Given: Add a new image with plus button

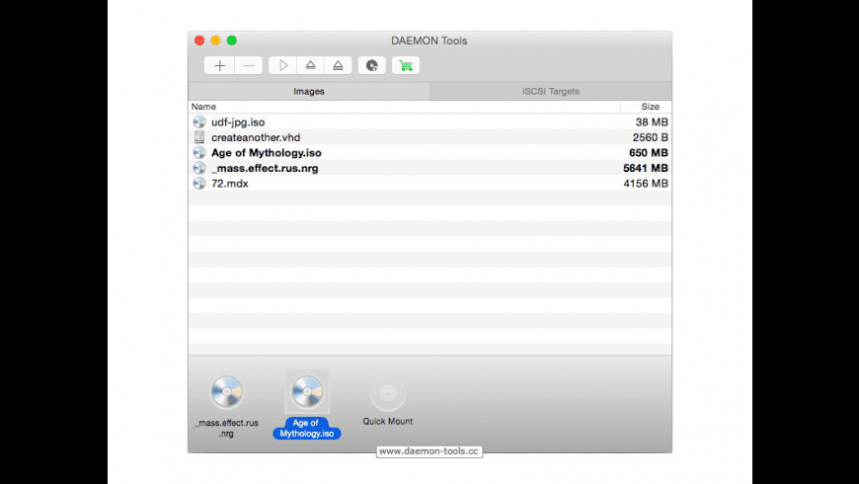Looking at the screenshot, I should coord(219,66).
